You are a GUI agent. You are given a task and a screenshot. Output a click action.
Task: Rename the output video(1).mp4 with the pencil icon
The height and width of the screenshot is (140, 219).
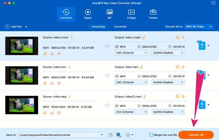(x=145, y=96)
